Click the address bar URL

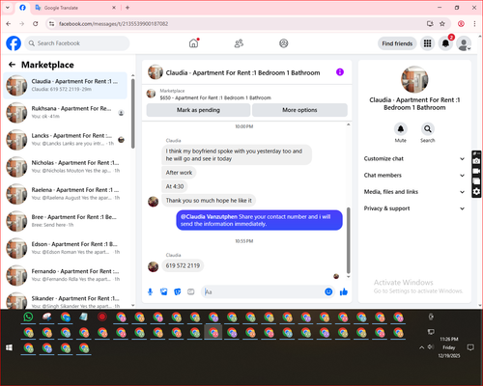click(x=113, y=24)
